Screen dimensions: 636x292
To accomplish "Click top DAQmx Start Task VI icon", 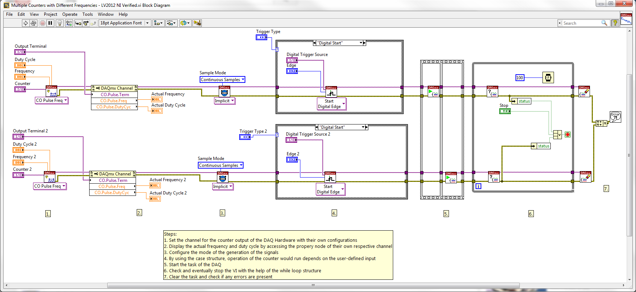I will (x=433, y=91).
